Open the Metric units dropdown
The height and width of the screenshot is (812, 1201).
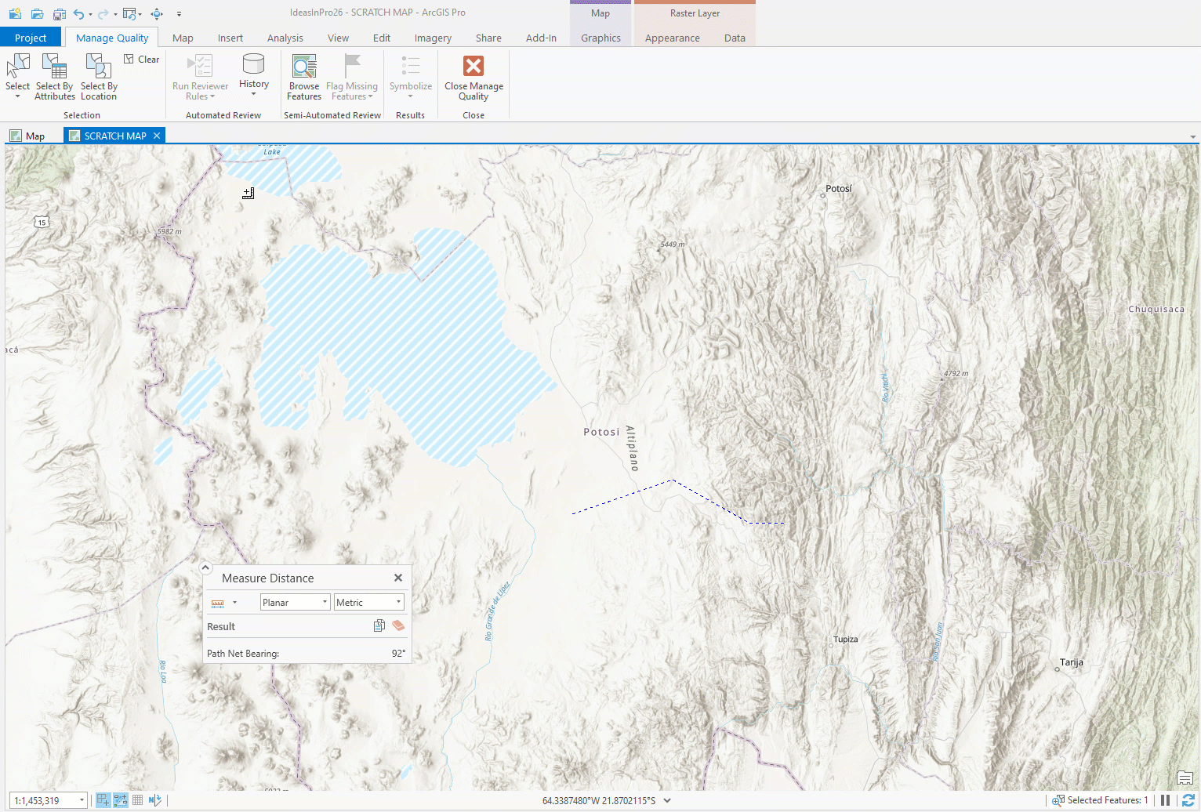click(368, 602)
